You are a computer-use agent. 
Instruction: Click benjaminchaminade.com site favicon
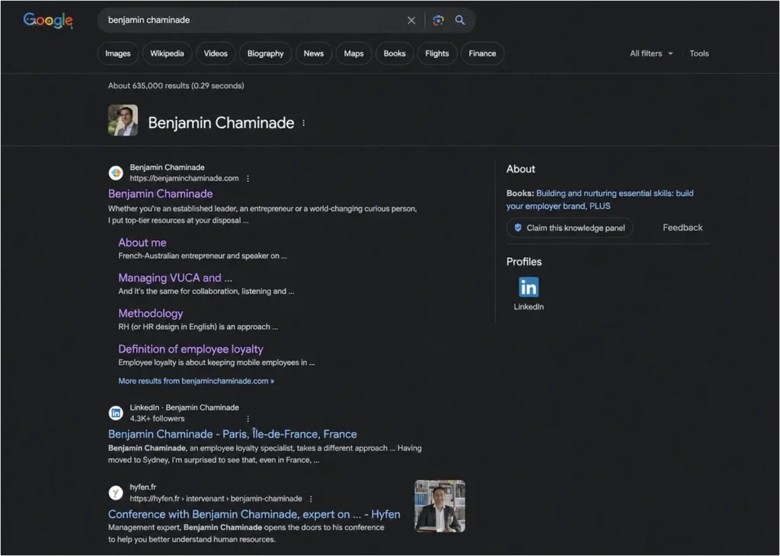coord(116,173)
